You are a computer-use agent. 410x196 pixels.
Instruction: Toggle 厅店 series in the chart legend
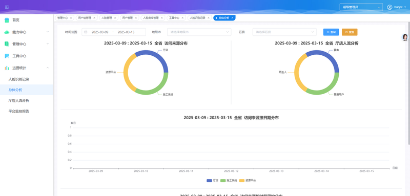click(212, 181)
